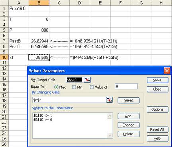Click the PsatT label cell
This screenshot has width=172, height=147.
pyautogui.click(x=19, y=46)
